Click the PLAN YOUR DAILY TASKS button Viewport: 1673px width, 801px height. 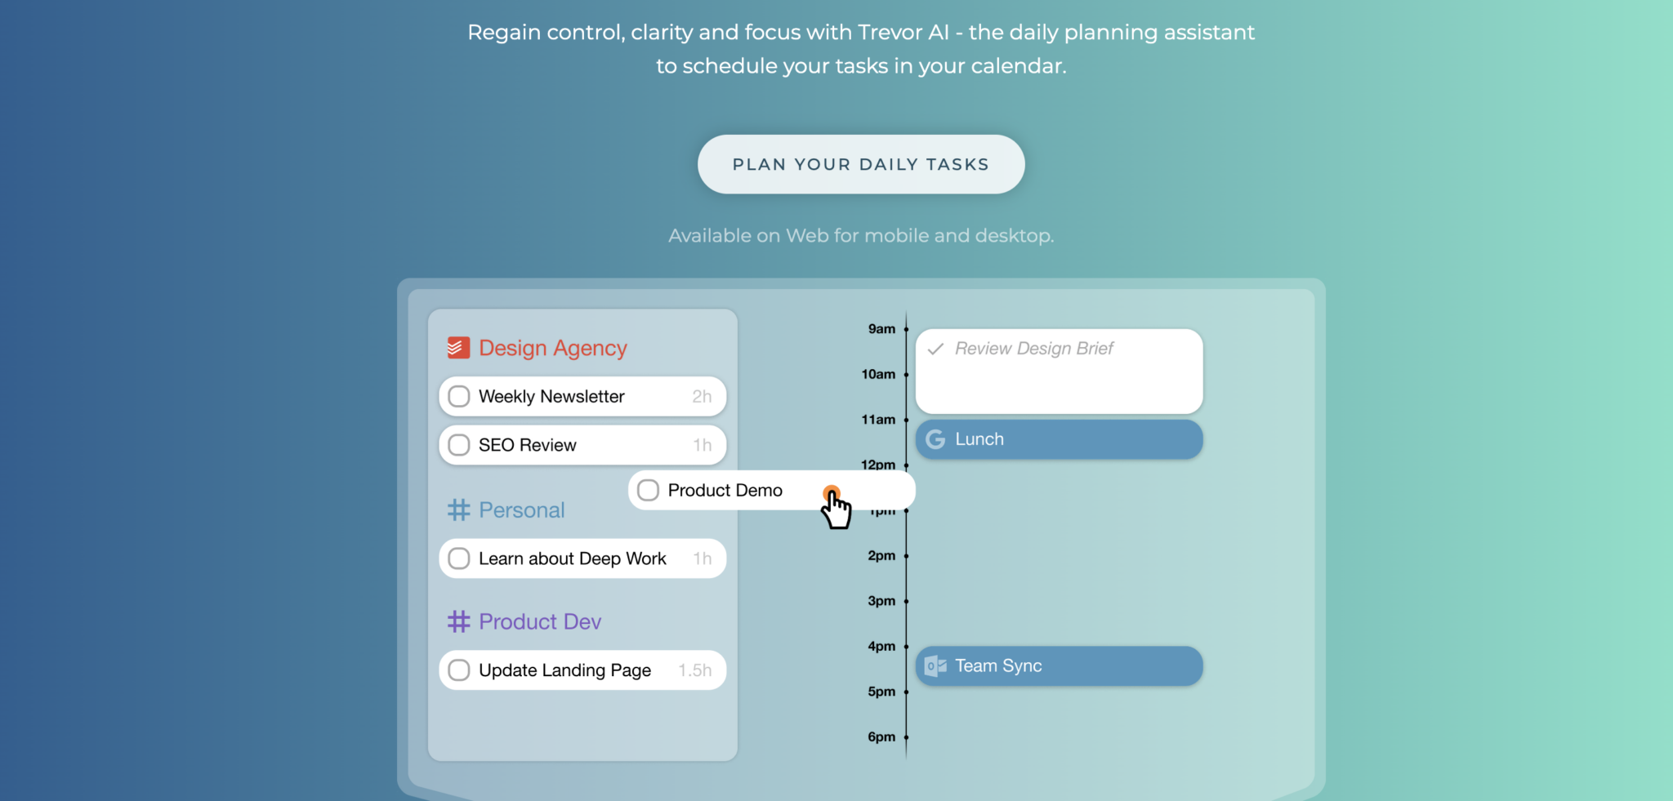pyautogui.click(x=860, y=163)
